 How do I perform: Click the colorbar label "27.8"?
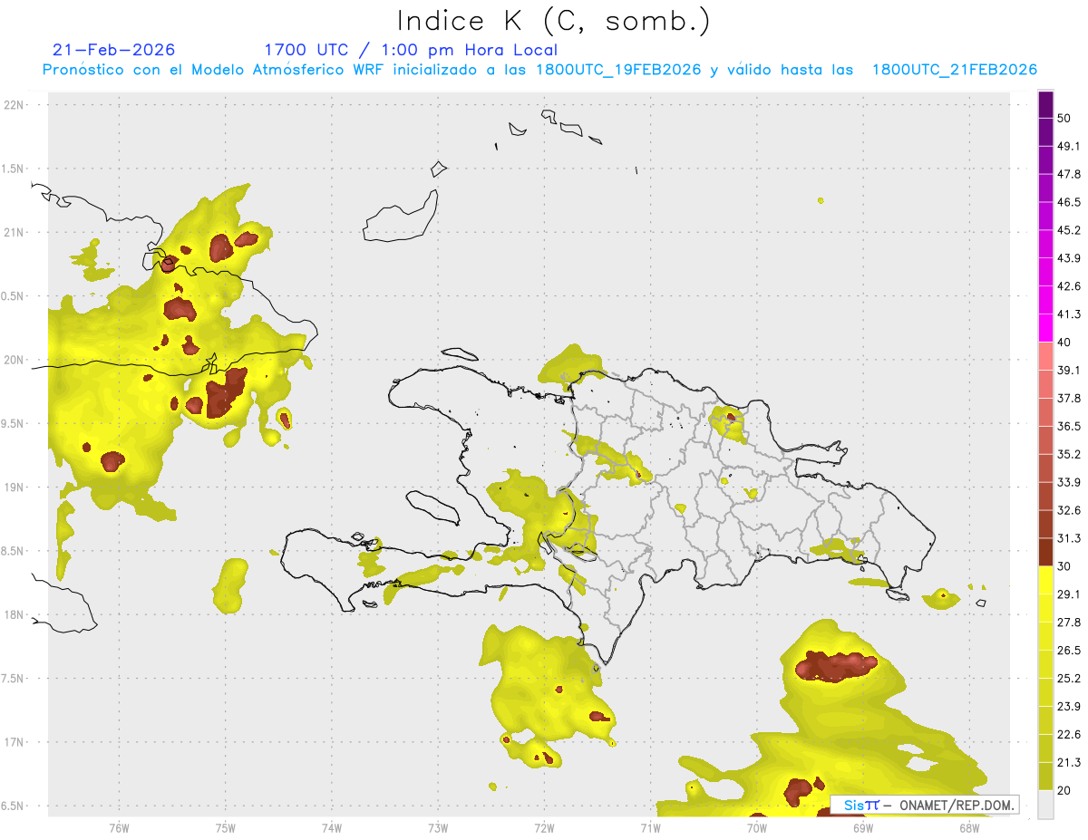(x=1069, y=623)
